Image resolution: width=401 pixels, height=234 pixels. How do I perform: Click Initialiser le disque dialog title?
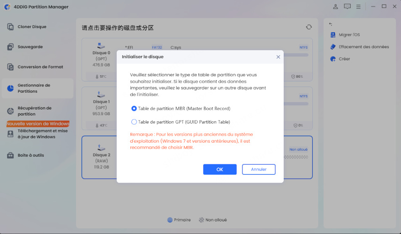[143, 57]
